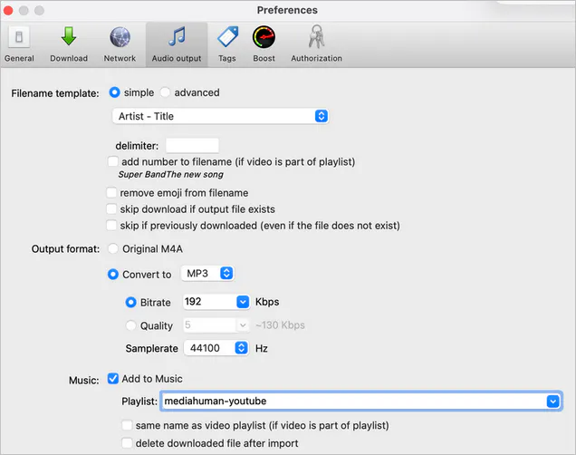The width and height of the screenshot is (576, 455).
Task: Enable remove emoji from filename checkbox
Action: [111, 192]
